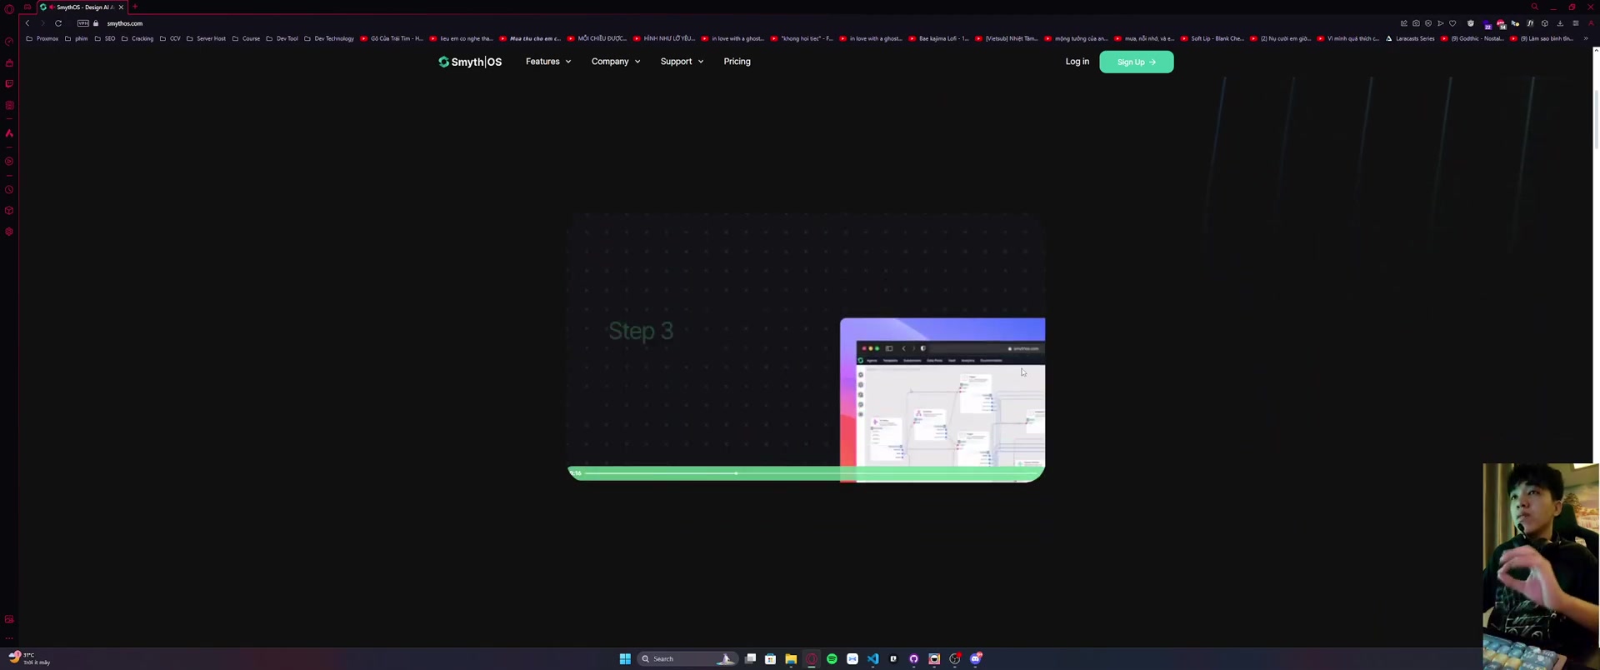Click the search tabs magnifier icon
Screen dimensions: 1600x670
[x=1535, y=7]
